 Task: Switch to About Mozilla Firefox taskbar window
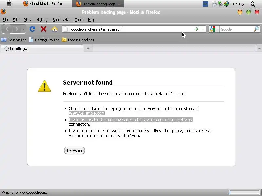tap(43, 4)
